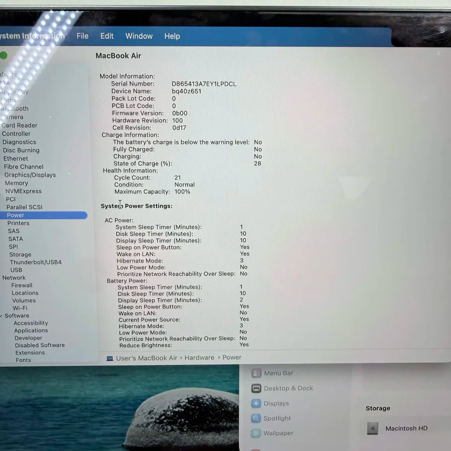The width and height of the screenshot is (451, 451).
Task: Select Graphics/Displays in the sidebar
Action: [30, 175]
